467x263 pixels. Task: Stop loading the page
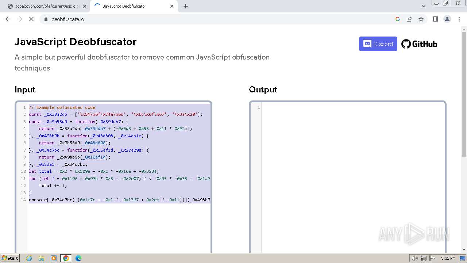click(x=31, y=19)
